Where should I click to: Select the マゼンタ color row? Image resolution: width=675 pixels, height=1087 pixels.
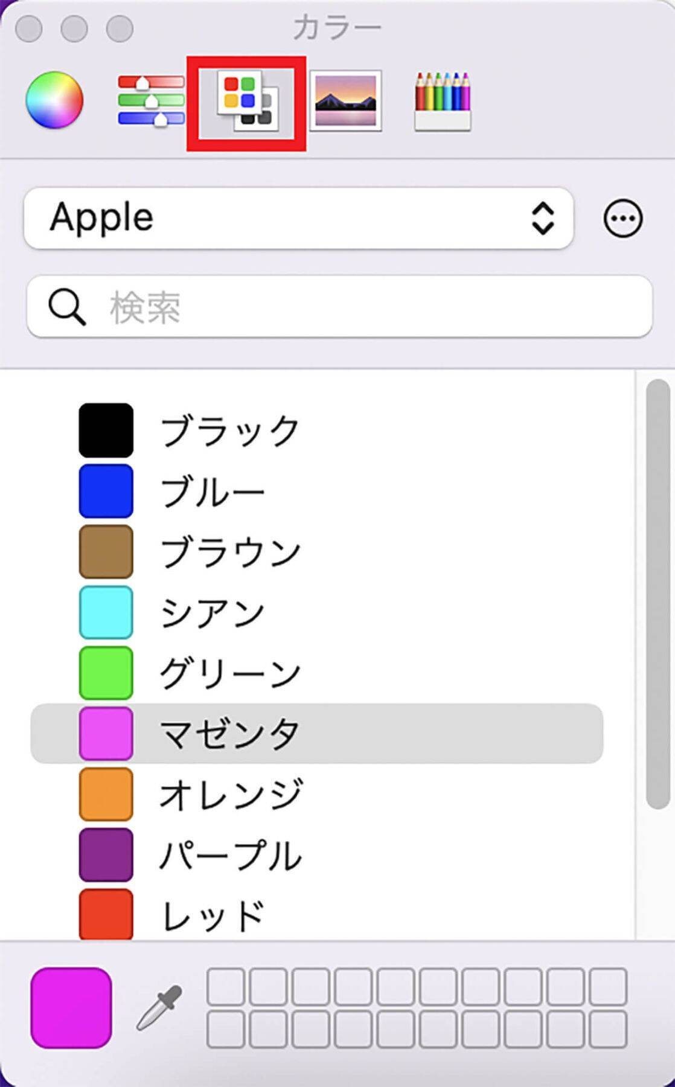316,734
